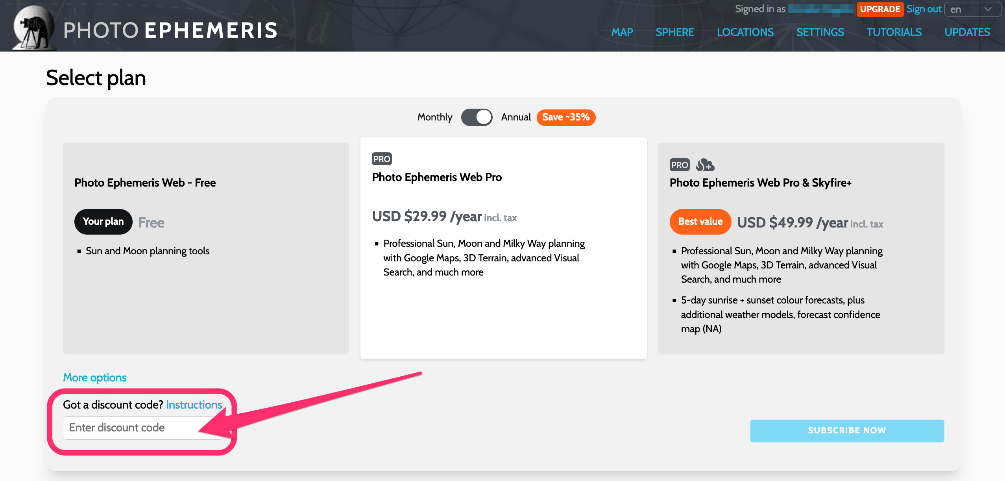Click the USD $49.99 /year price
The height and width of the screenshot is (481, 1005).
click(792, 223)
